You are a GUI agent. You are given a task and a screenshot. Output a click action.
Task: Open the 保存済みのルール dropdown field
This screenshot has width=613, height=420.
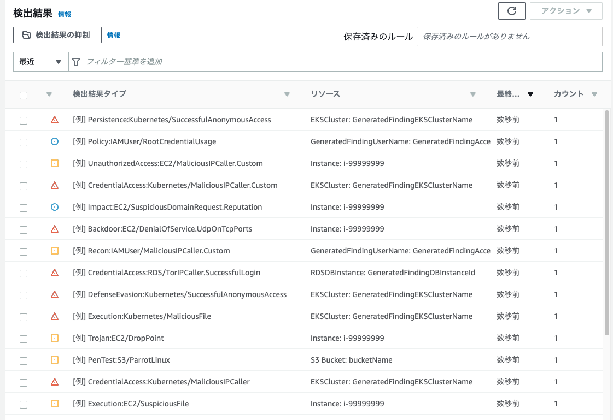[509, 37]
